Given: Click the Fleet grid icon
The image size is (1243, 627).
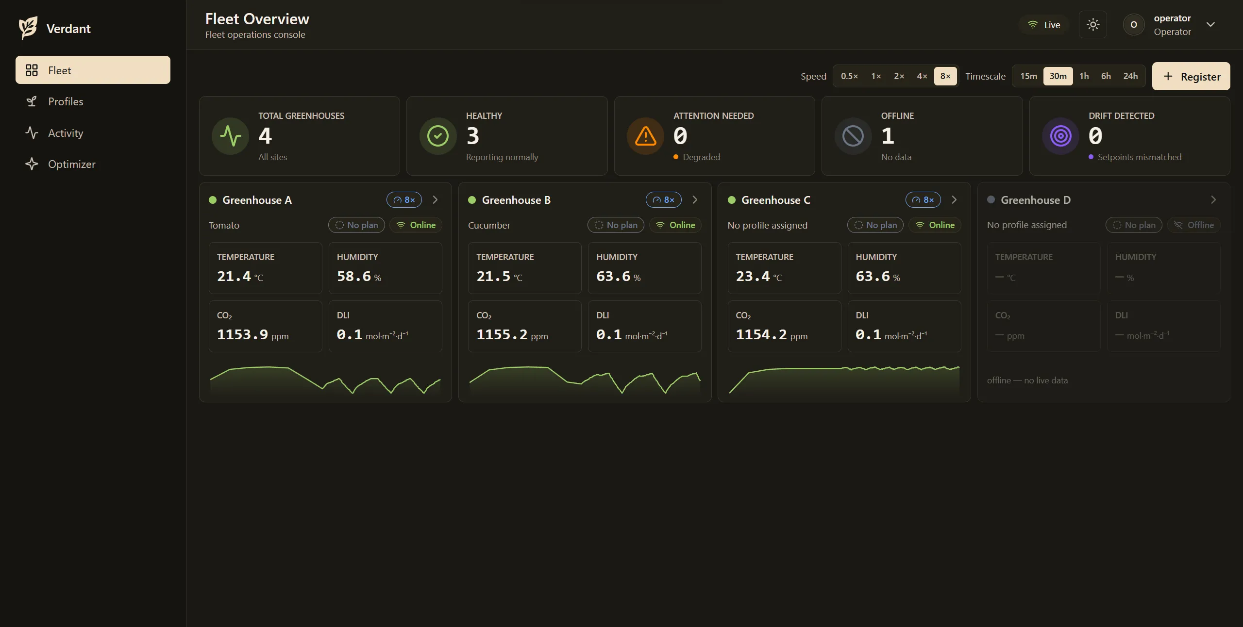Looking at the screenshot, I should tap(32, 70).
